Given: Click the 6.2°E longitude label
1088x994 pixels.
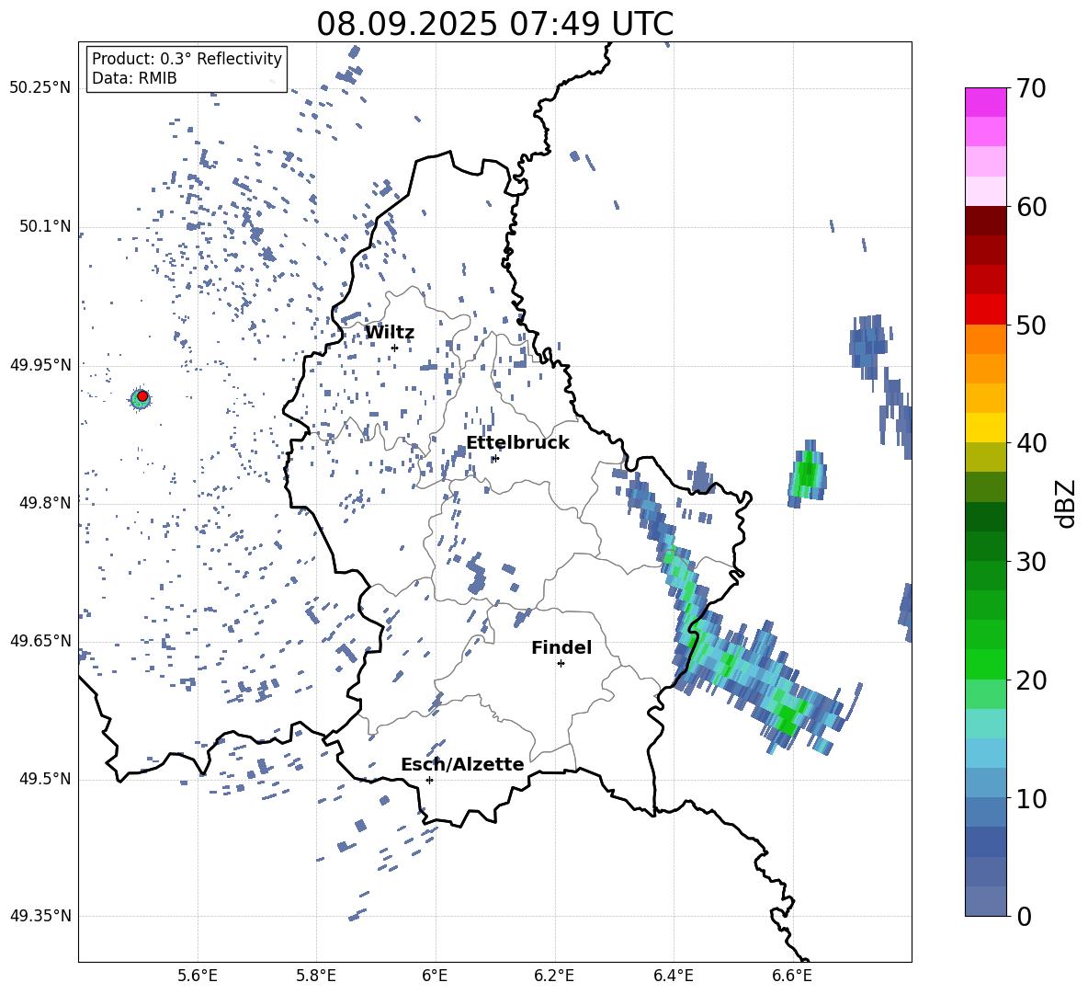Looking at the screenshot, I should click(x=554, y=977).
